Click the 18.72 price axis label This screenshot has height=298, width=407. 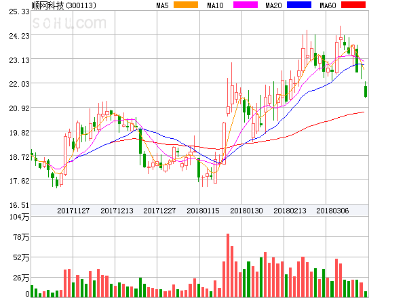tap(19, 157)
